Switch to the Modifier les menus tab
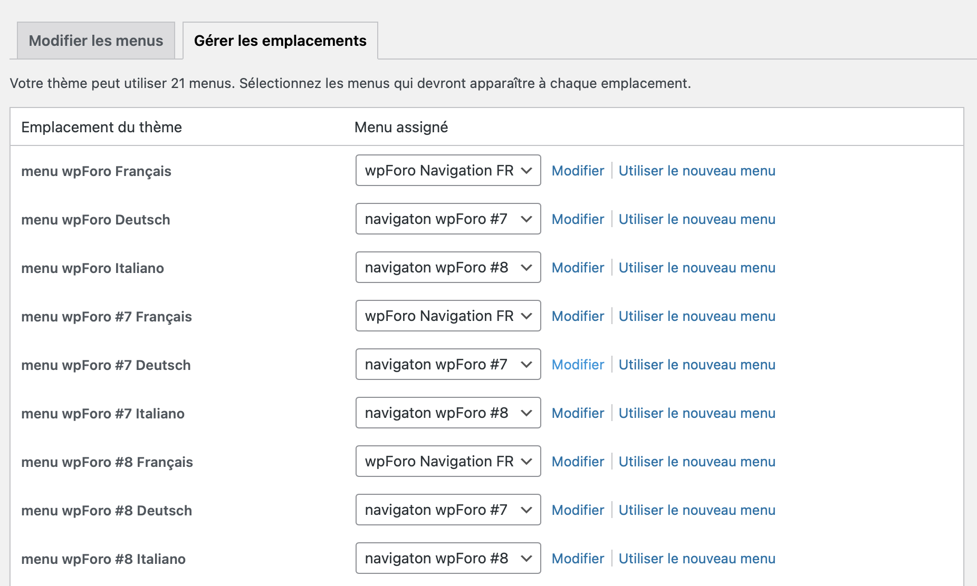977x586 pixels. 95,41
